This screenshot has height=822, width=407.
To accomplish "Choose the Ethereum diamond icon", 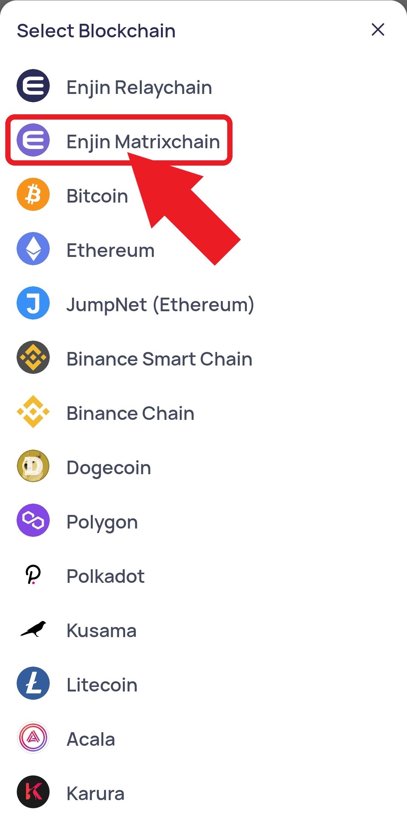I will (33, 249).
